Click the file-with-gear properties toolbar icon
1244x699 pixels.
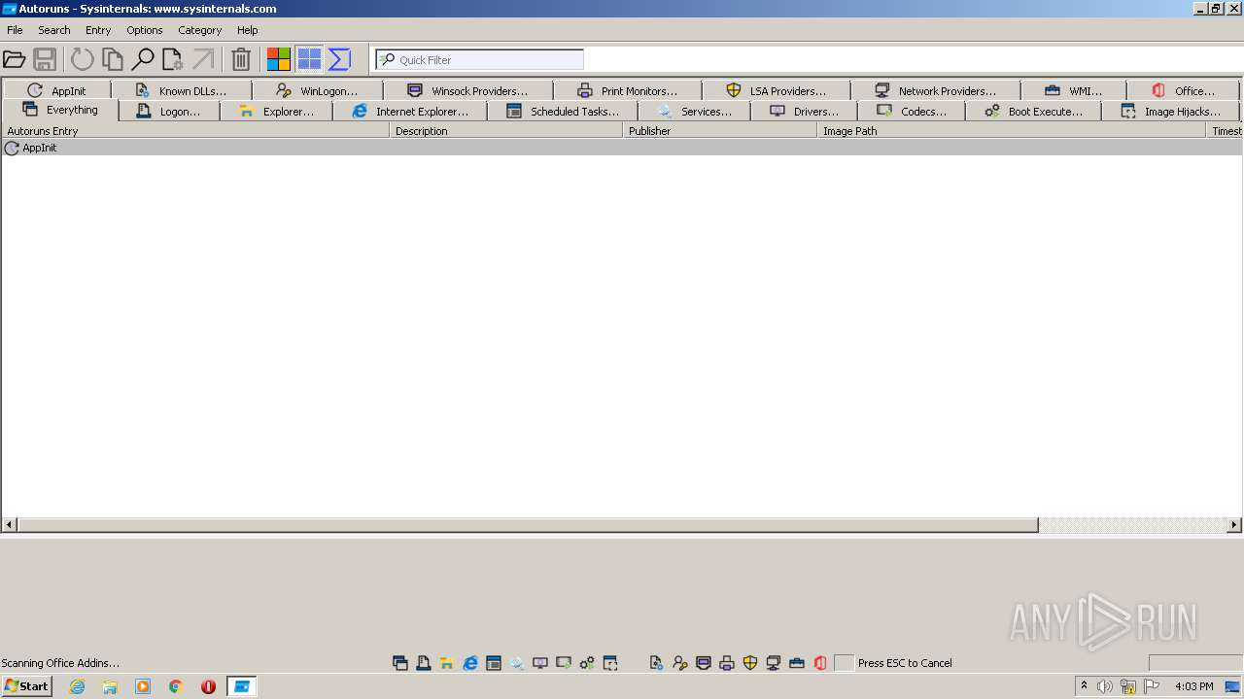[173, 59]
